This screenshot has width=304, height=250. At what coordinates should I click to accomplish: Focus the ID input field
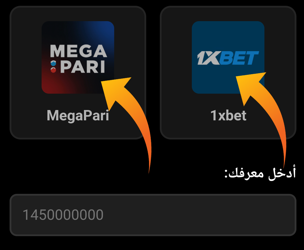click(153, 215)
